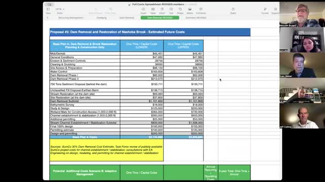This screenshot has width=325, height=182.
Task: Select the Recurring Management sheet tab
Action: coord(71,18)
